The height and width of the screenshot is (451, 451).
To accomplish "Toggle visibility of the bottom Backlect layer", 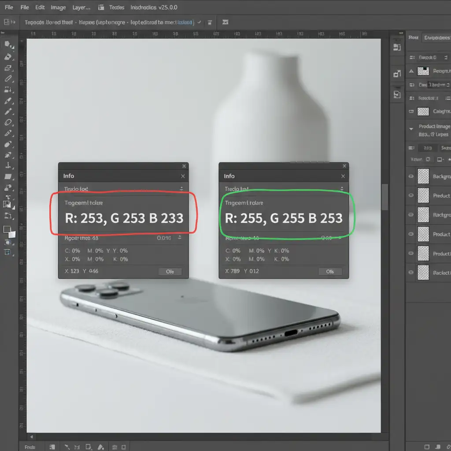I will click(411, 273).
